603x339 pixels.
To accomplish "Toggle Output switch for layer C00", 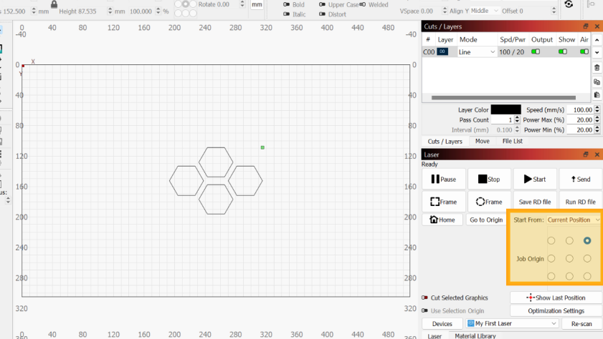I will [536, 52].
